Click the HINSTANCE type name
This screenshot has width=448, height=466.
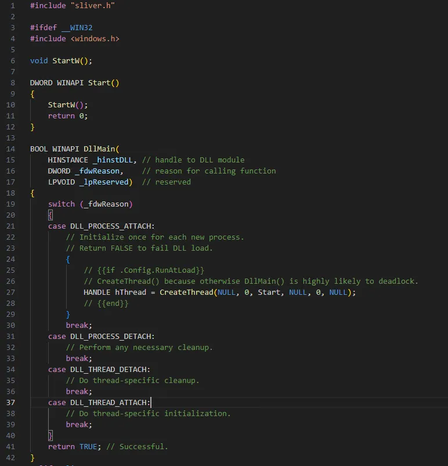(68, 160)
